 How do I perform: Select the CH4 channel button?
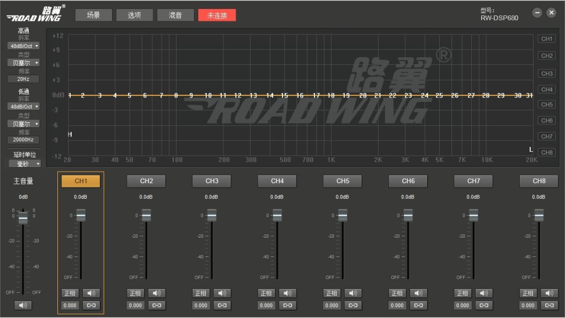point(277,181)
